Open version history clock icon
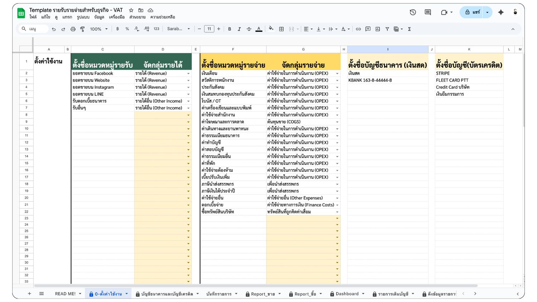Image resolution: width=537 pixels, height=302 pixels. point(413,12)
